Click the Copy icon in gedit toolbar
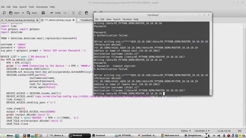Viewport: 246px width, 138px height. click(80, 13)
